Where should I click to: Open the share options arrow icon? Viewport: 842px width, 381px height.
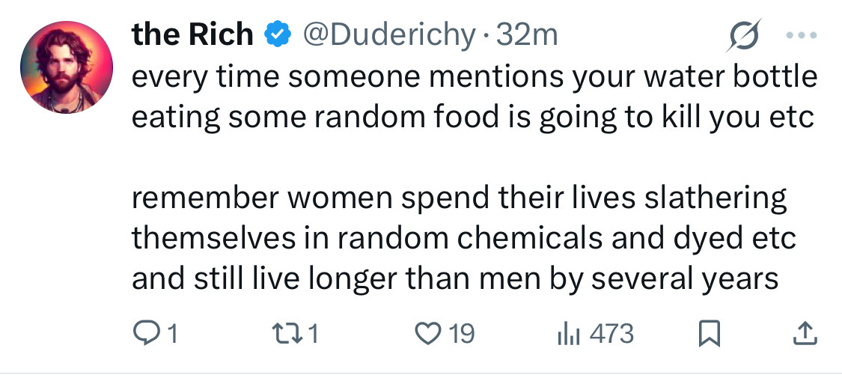(805, 334)
